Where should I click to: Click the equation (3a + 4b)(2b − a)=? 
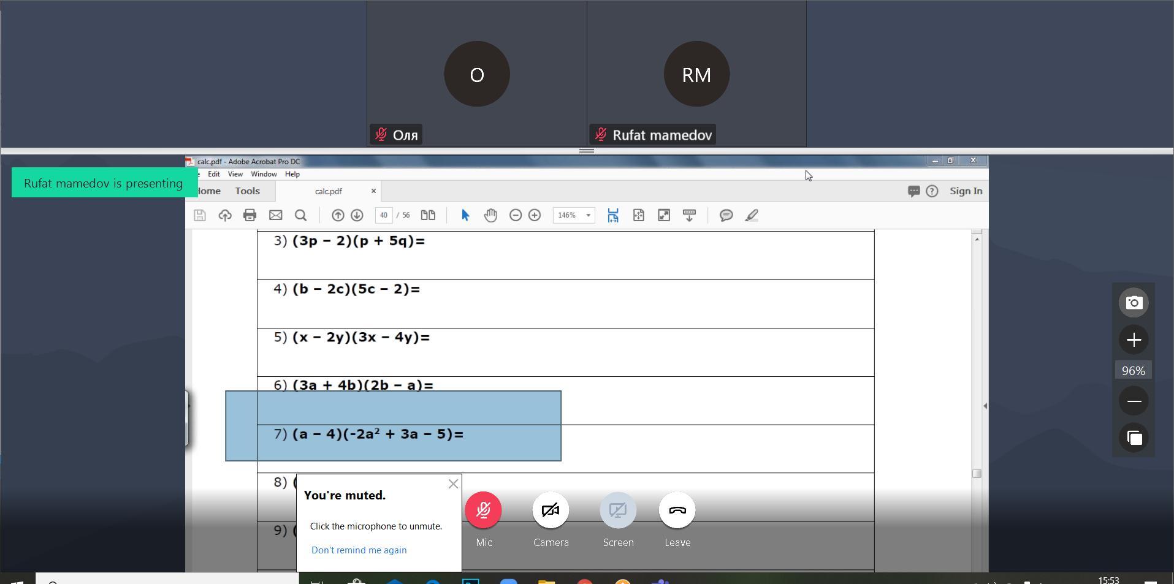(363, 385)
